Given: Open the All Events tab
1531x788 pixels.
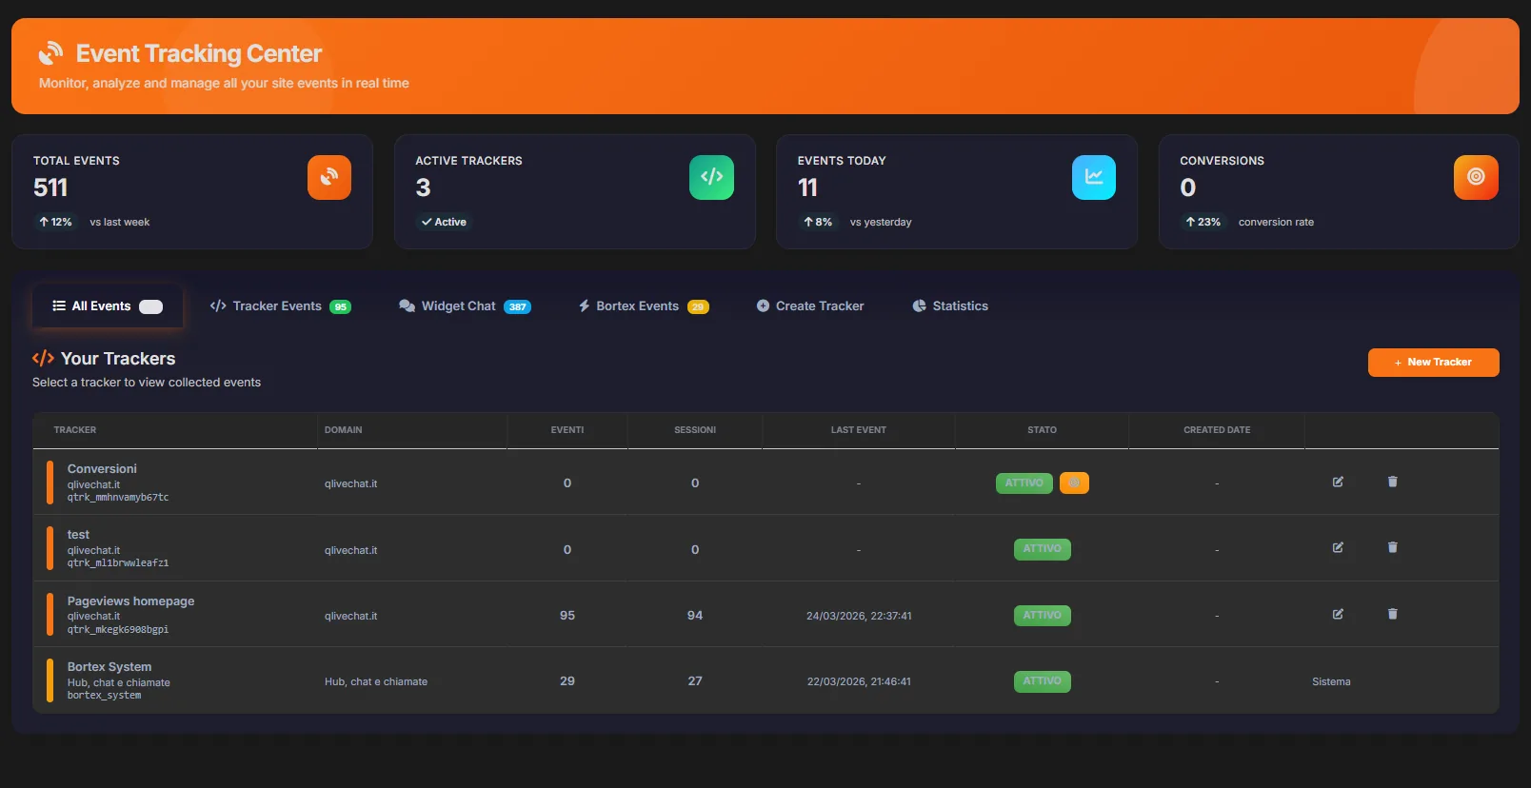Looking at the screenshot, I should (108, 306).
